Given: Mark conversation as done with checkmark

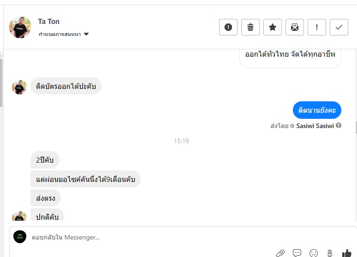Looking at the screenshot, I should [339, 27].
